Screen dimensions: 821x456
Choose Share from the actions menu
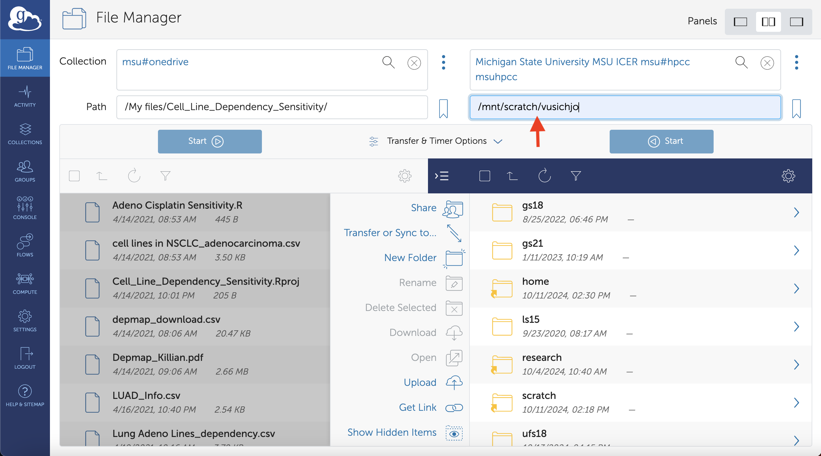coord(437,209)
